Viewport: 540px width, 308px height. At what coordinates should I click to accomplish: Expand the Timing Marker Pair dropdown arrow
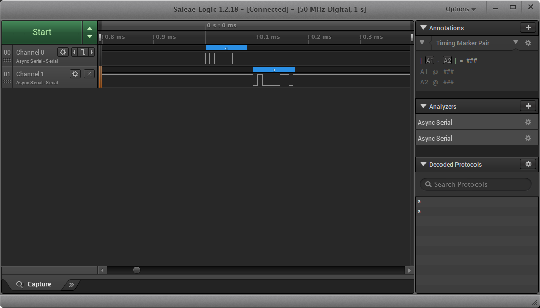[516, 43]
